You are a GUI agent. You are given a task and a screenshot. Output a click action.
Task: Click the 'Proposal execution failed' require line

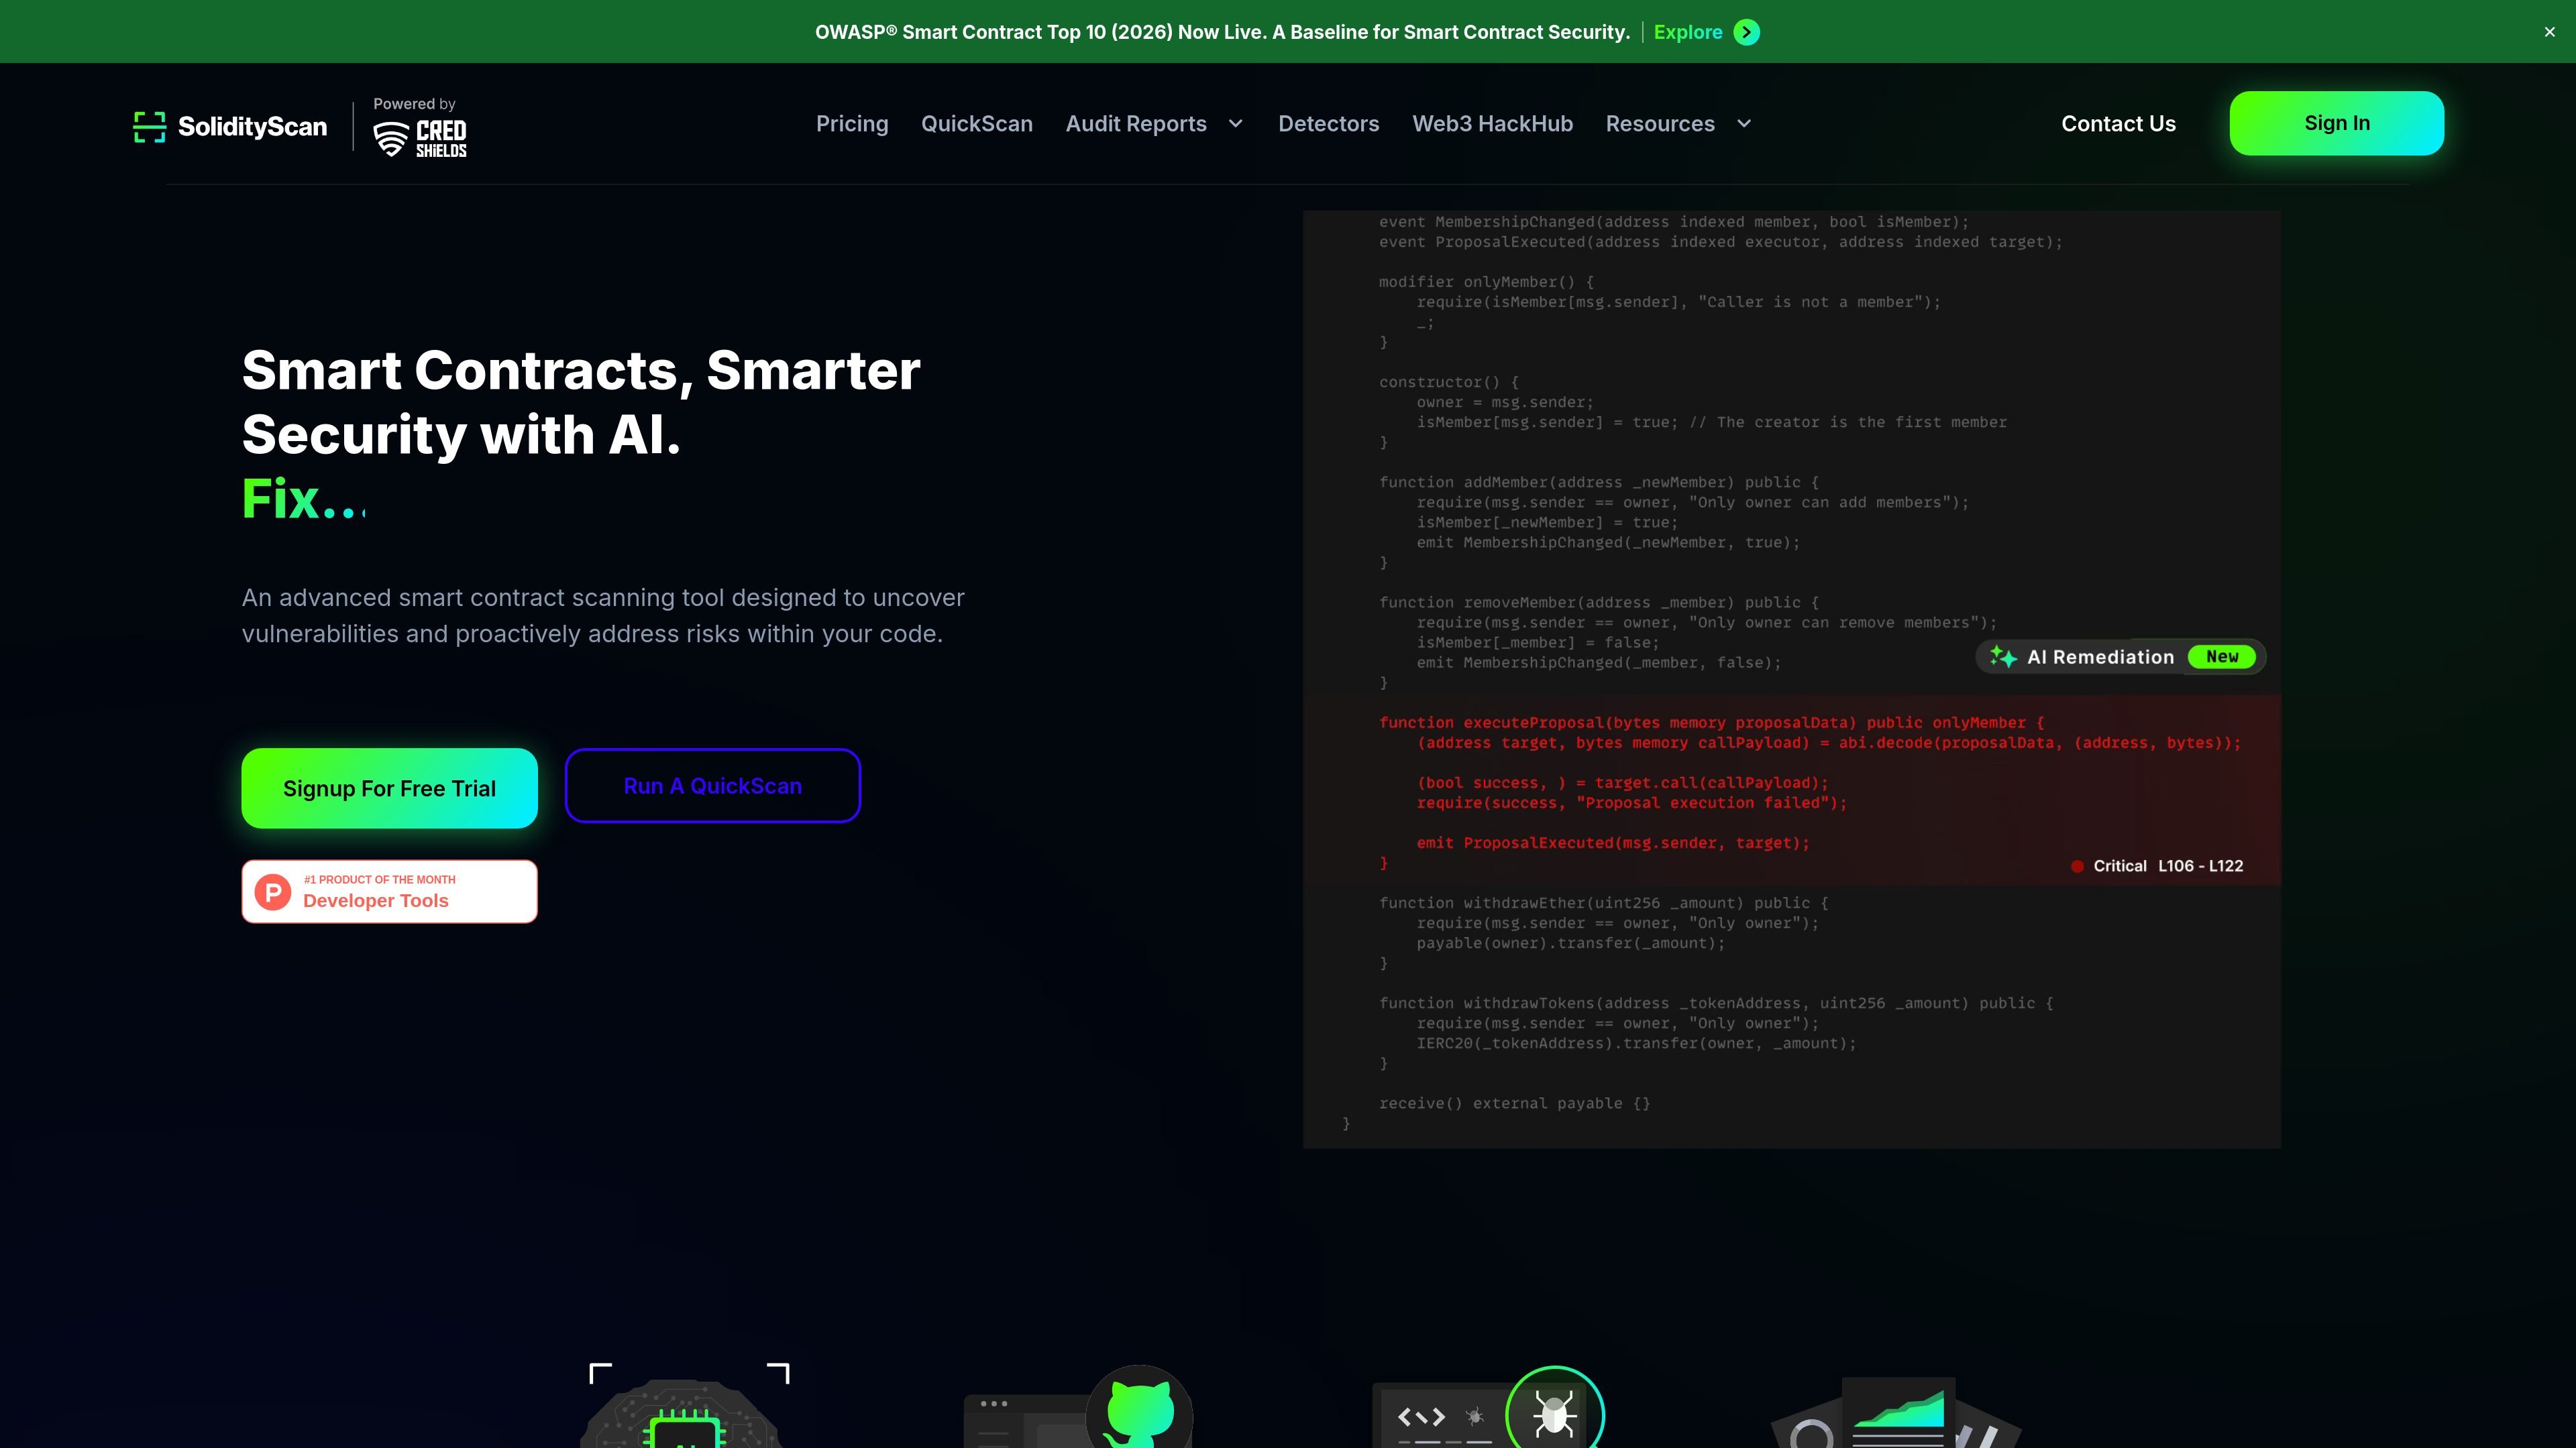click(1632, 804)
